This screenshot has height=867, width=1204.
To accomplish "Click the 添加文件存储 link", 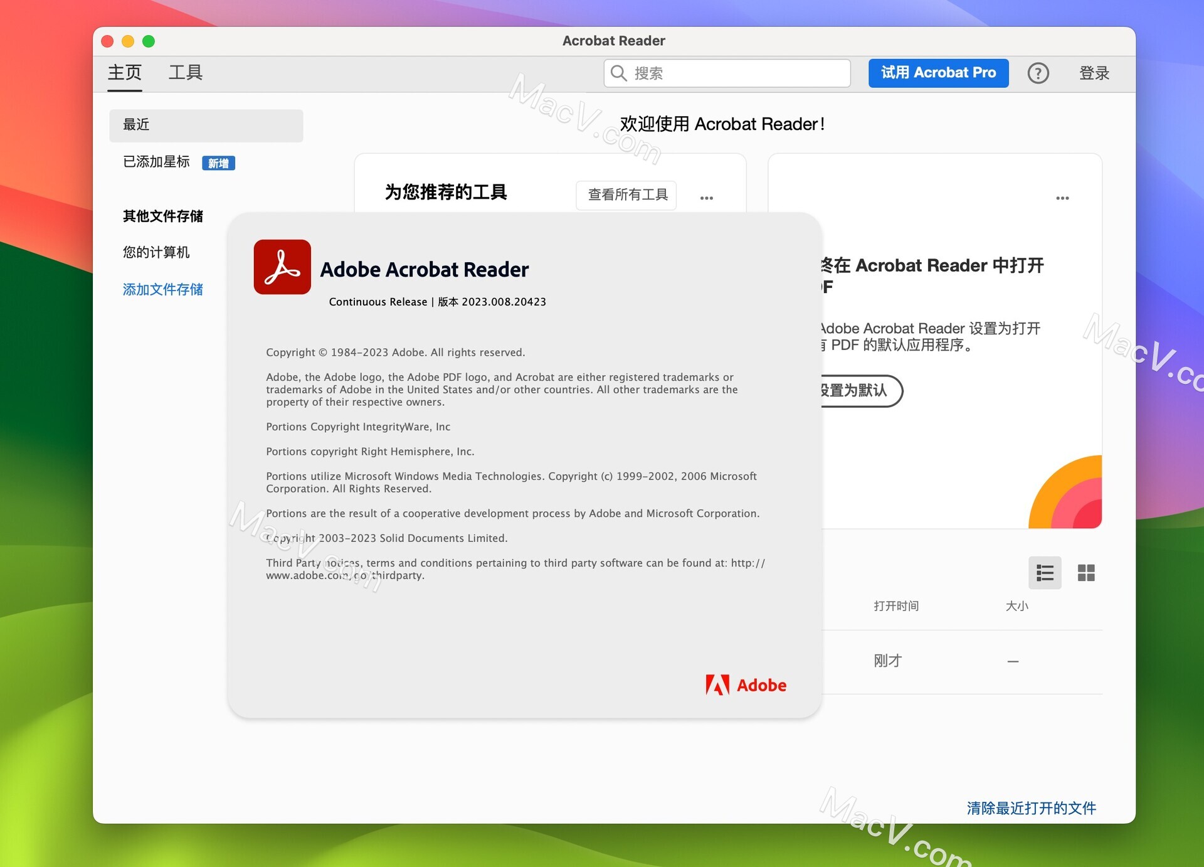I will tap(163, 289).
